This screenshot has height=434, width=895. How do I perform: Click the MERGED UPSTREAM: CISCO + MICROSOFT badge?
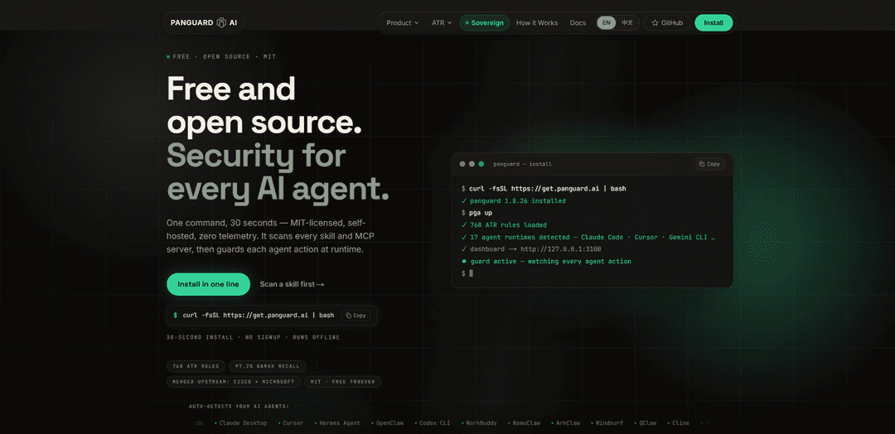[234, 382]
